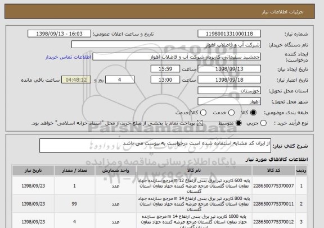Click the جزئیات اطلاعات نیاز header title

coord(282,12)
